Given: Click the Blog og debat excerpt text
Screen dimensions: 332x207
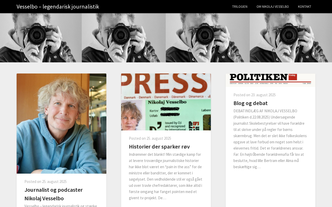Looking at the screenshot, I should (x=271, y=139).
